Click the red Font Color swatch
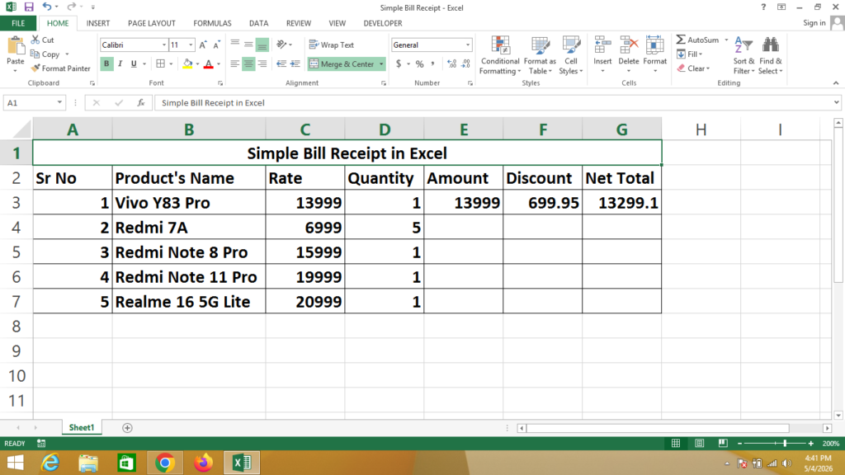This screenshot has width=845, height=475. (x=209, y=63)
